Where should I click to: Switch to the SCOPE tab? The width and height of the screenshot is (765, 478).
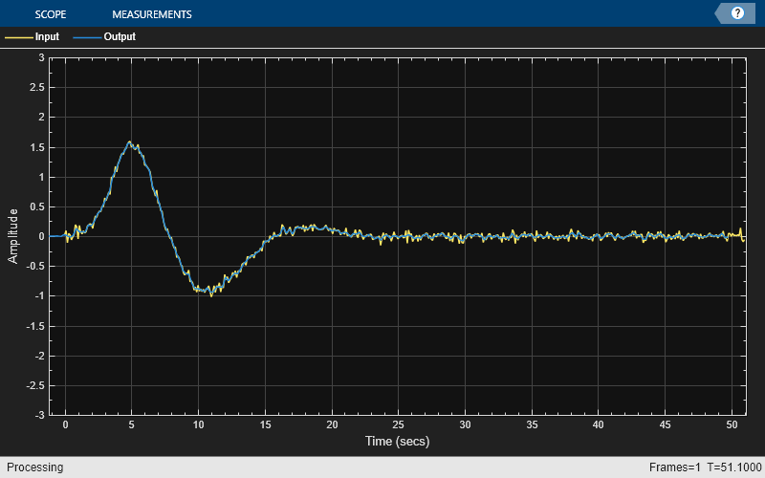click(51, 14)
